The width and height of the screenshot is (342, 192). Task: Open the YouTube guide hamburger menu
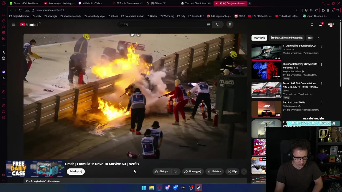[x=14, y=24]
